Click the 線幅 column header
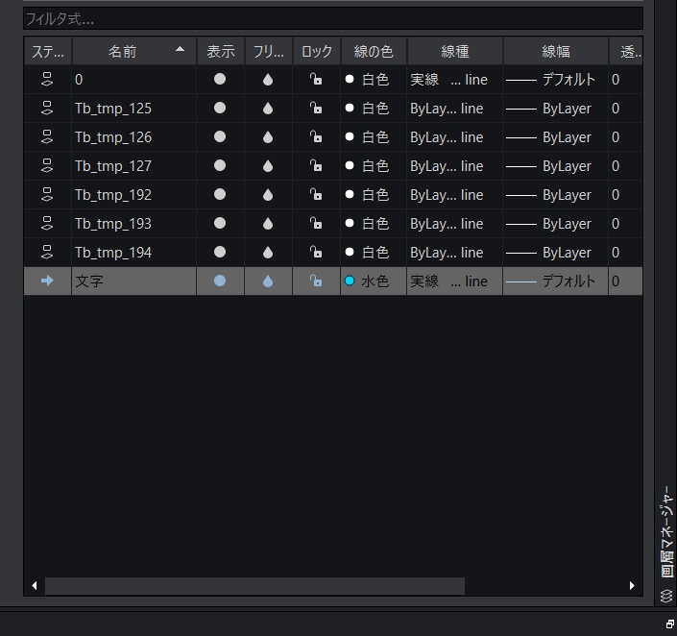Viewport: 677px width, 636px height. click(556, 52)
